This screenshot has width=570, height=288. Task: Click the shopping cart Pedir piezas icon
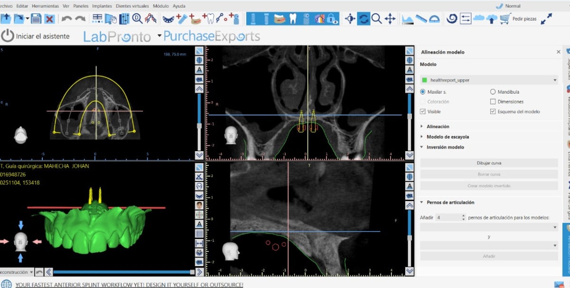tap(504, 19)
